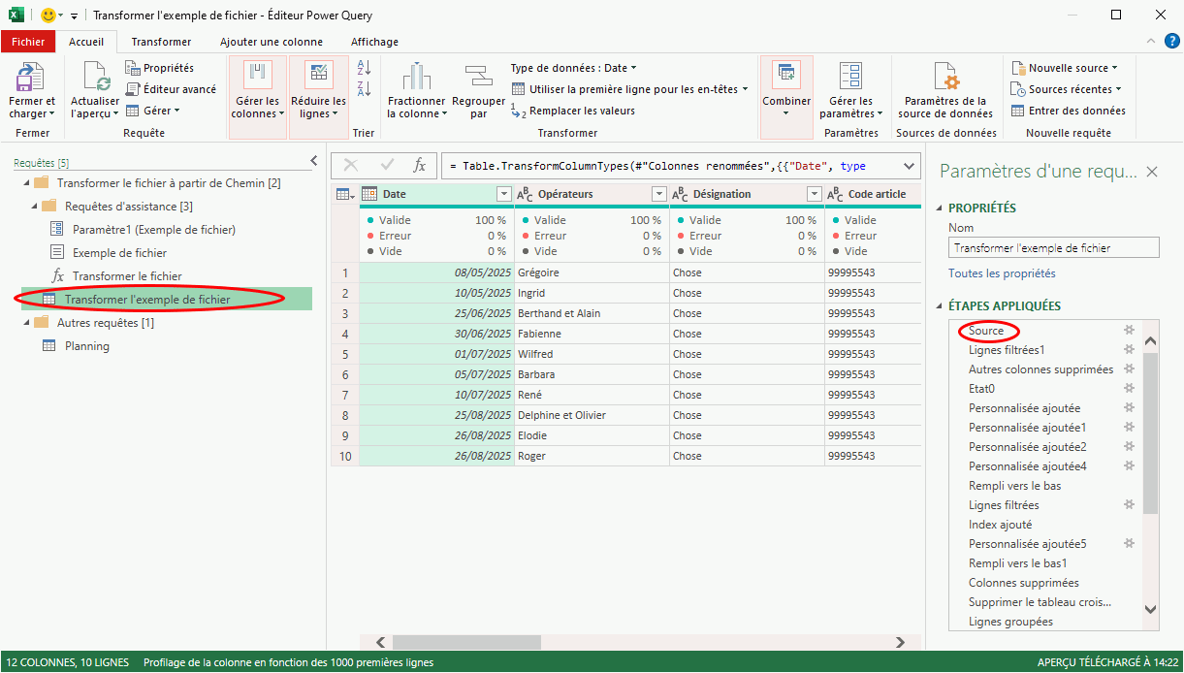Screen dimensions: 1184x673
Task: Collapse the Requêtes d'assistance folder
Action: click(x=36, y=207)
